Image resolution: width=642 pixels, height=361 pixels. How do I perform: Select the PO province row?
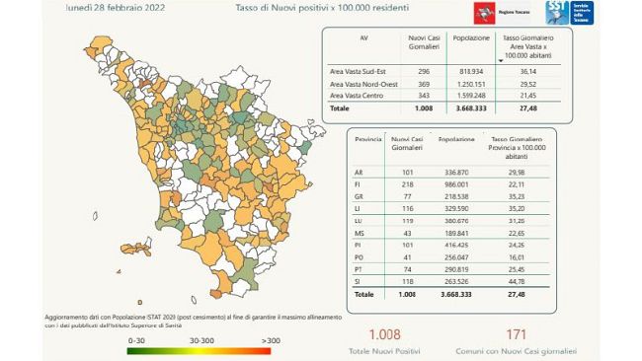[450, 257]
